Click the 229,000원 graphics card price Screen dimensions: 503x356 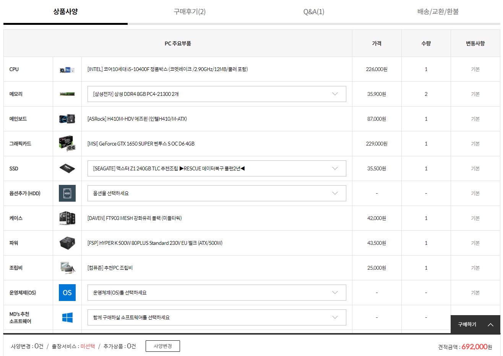[376, 144]
